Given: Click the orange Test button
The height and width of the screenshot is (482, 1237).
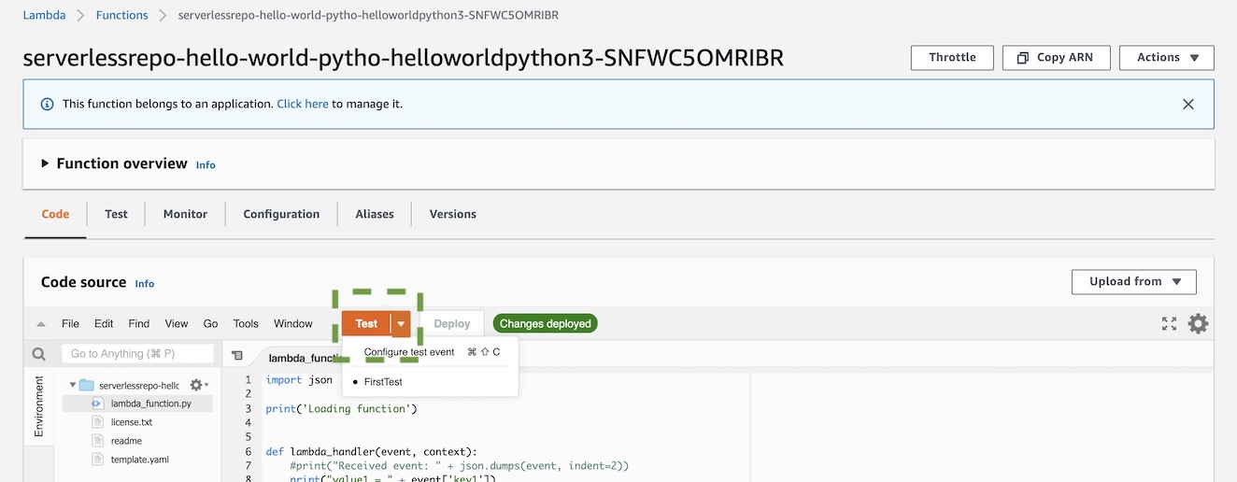Looking at the screenshot, I should point(366,324).
